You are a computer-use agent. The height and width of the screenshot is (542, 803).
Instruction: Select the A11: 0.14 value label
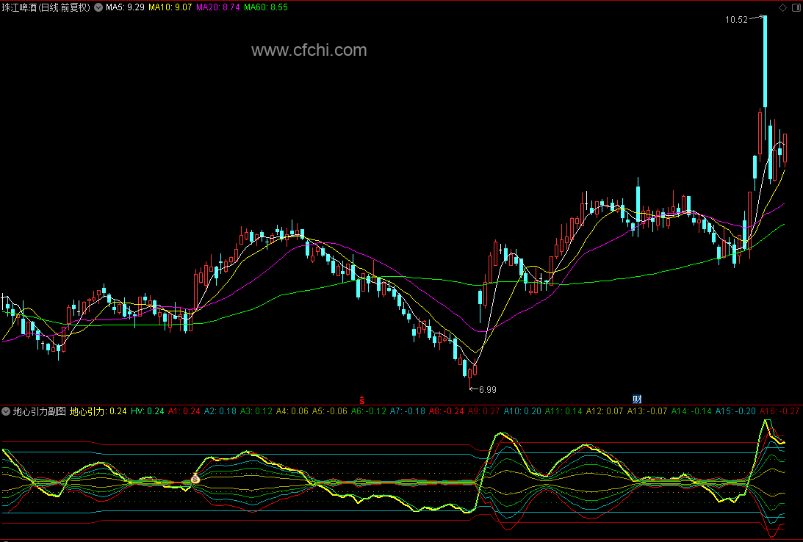pyautogui.click(x=563, y=411)
